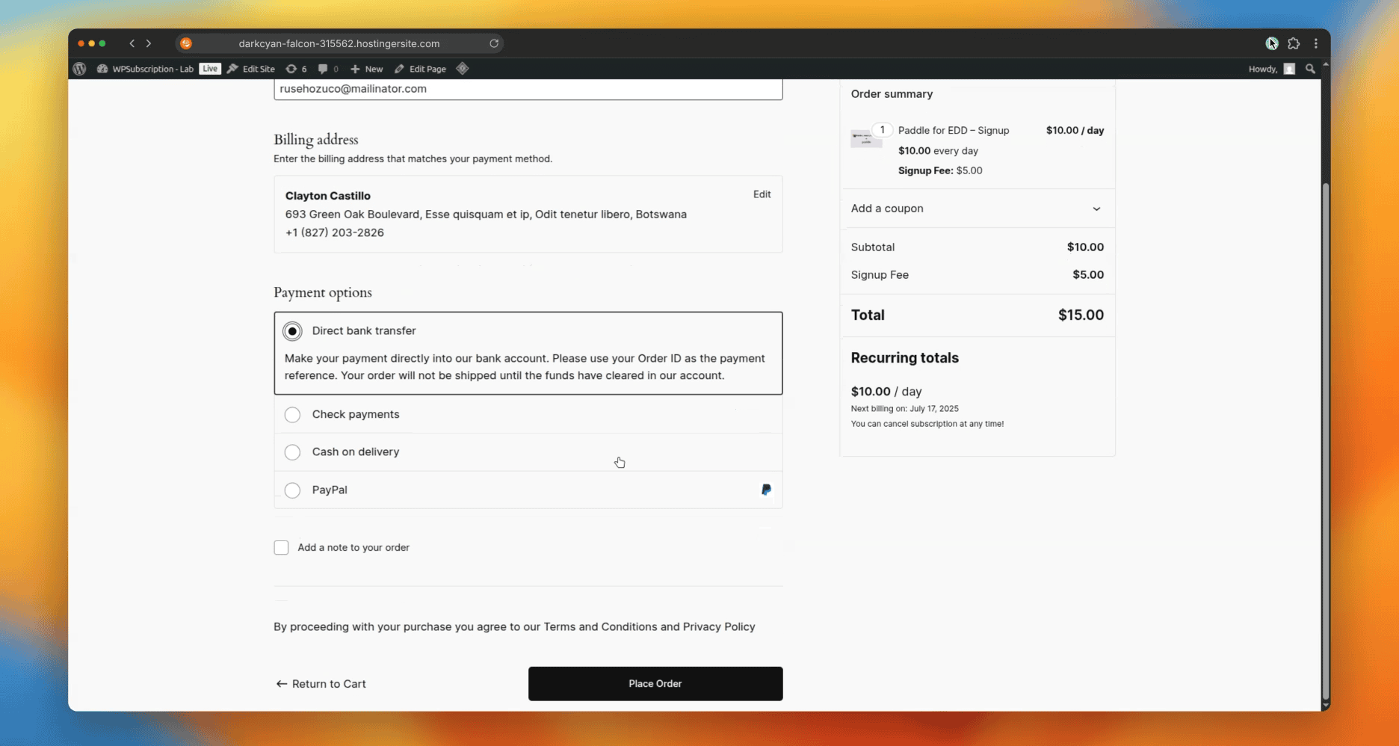Screen dimensions: 1399x746
Task: Select Cash on delivery option
Action: tap(292, 452)
